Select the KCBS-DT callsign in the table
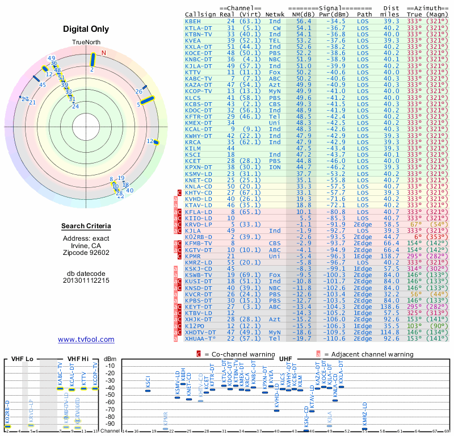This screenshot has width=454, height=436. 199,104
